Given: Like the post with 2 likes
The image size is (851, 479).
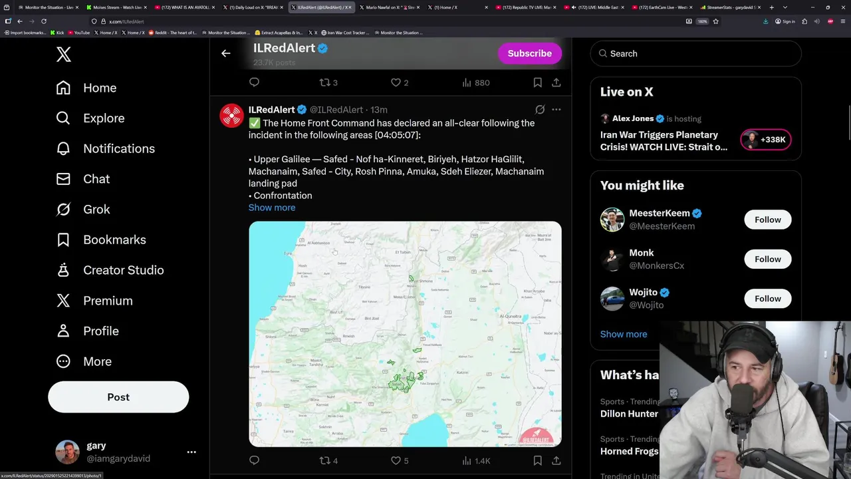Looking at the screenshot, I should 400,82.
